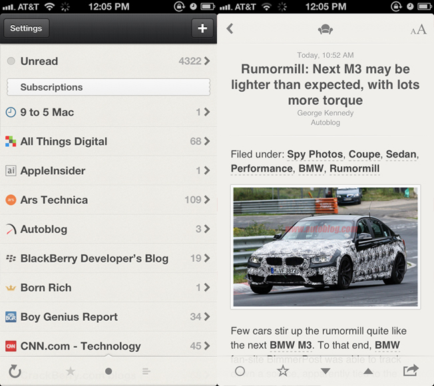Go back with the left arrow in article view
The image size is (434, 386).
click(x=230, y=29)
